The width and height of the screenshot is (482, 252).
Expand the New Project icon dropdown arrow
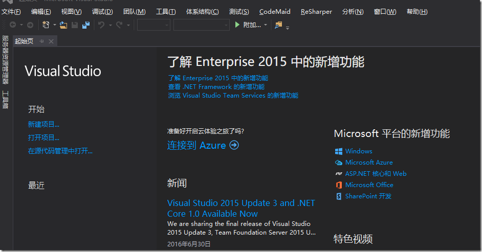click(x=54, y=25)
